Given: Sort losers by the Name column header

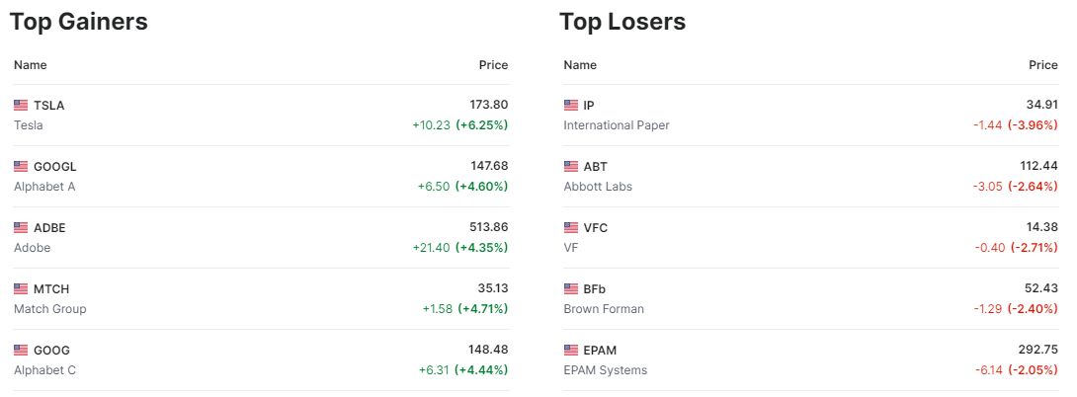Looking at the screenshot, I should pyautogui.click(x=580, y=65).
